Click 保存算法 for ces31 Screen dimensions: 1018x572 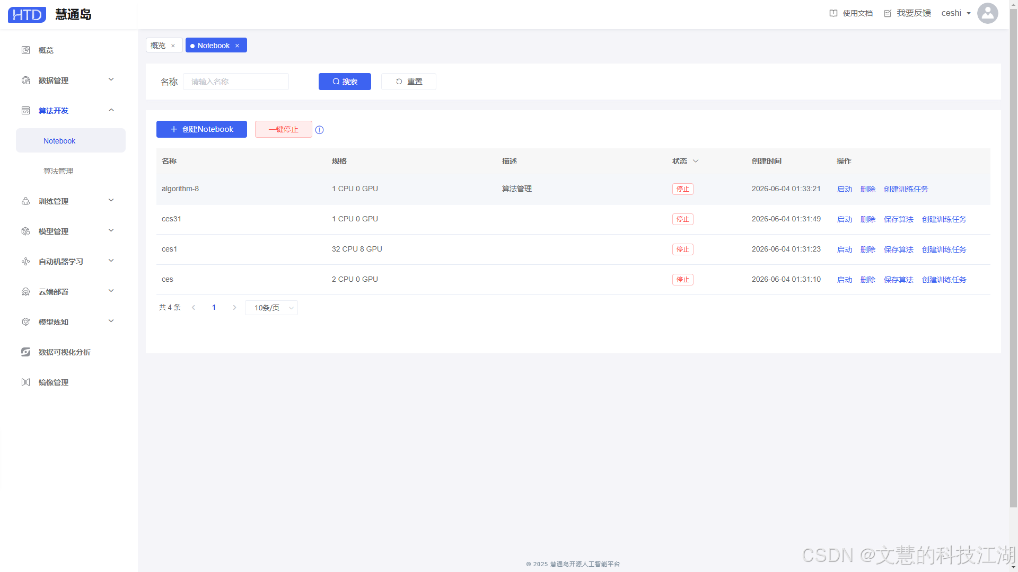[899, 219]
